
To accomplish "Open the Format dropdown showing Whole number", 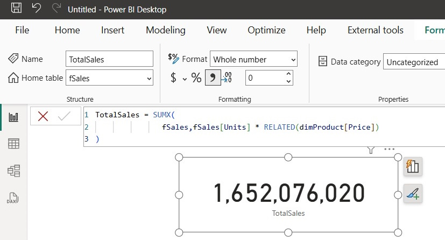I will point(253,59).
